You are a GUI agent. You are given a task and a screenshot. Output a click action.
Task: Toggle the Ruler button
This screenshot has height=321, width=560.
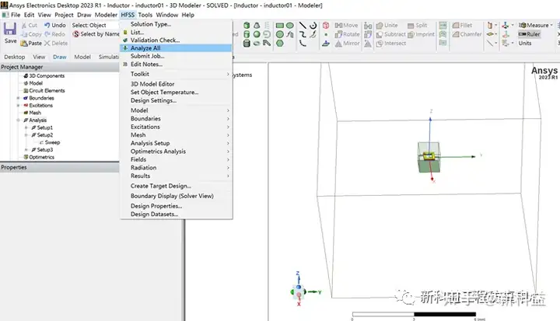pyautogui.click(x=530, y=34)
